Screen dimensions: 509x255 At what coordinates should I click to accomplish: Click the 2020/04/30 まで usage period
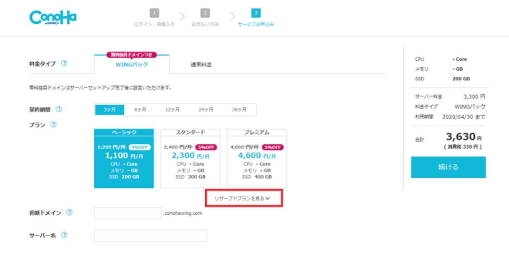[464, 116]
